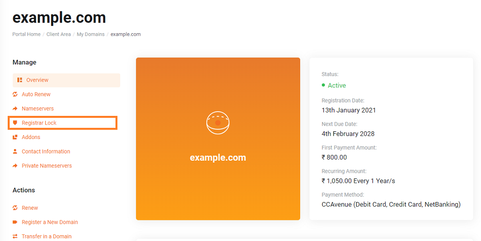Navigate to My Domains breadcrumb
481x241 pixels.
click(x=90, y=34)
